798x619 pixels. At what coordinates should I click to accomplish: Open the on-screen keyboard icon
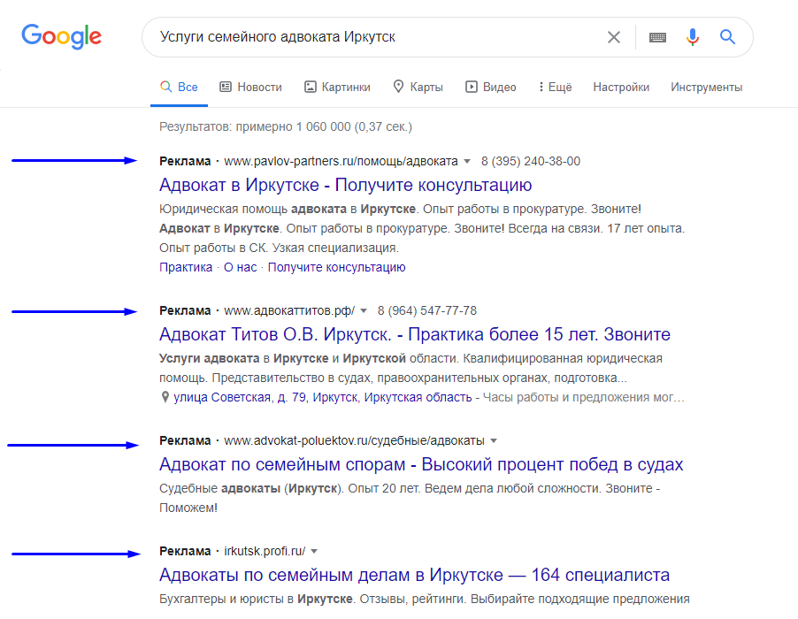tap(657, 37)
